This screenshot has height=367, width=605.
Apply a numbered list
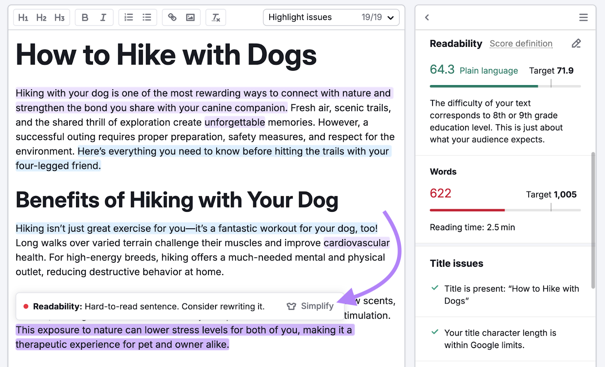coord(128,17)
